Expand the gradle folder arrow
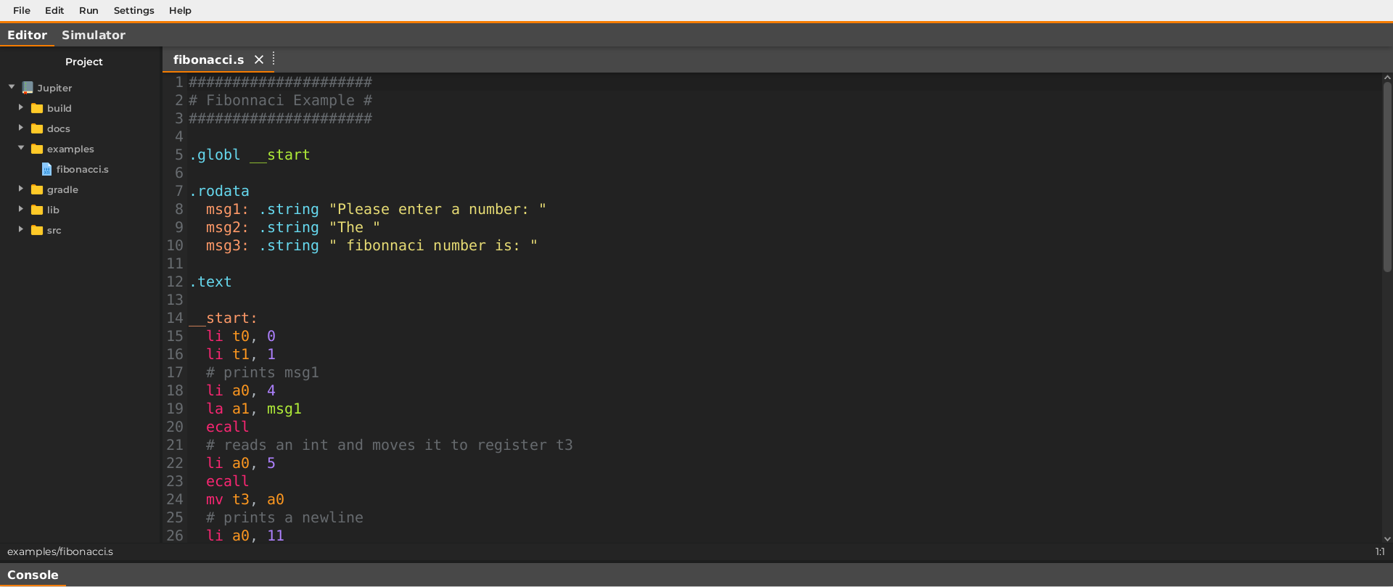The width and height of the screenshot is (1393, 587). [x=21, y=189]
